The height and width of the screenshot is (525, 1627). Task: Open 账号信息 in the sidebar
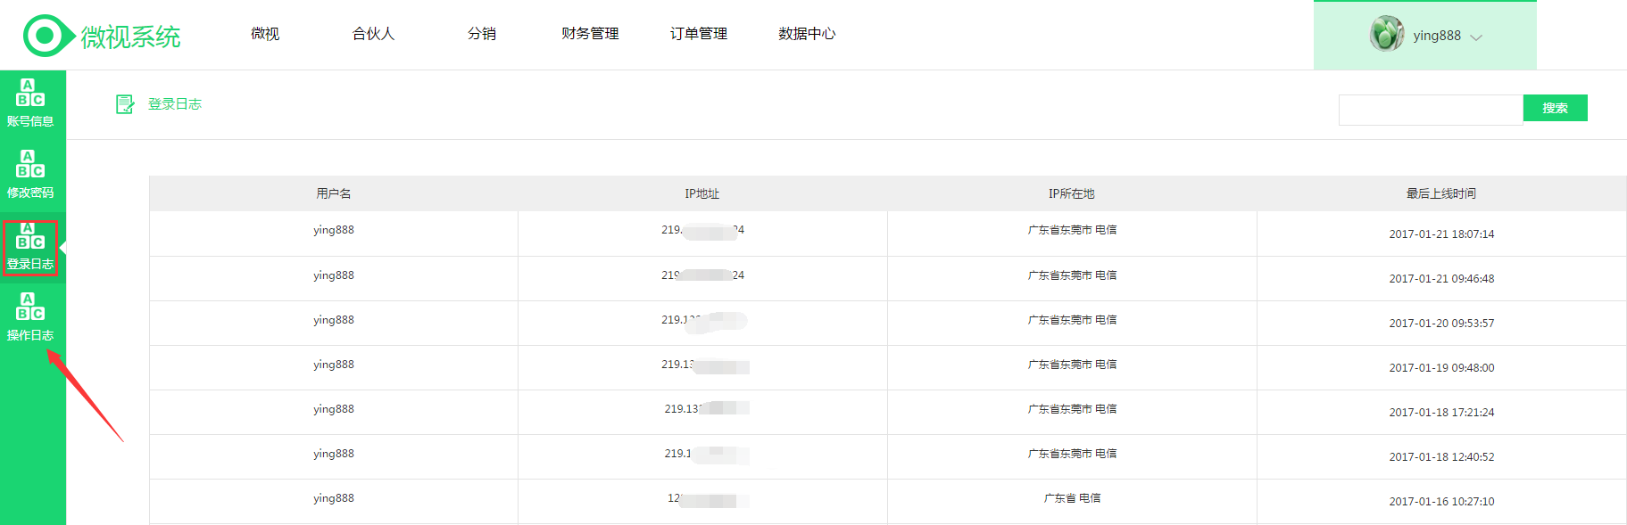click(31, 103)
